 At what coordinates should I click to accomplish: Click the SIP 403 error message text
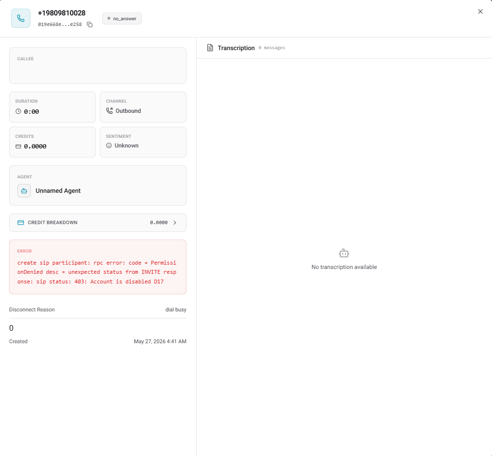[x=97, y=272]
